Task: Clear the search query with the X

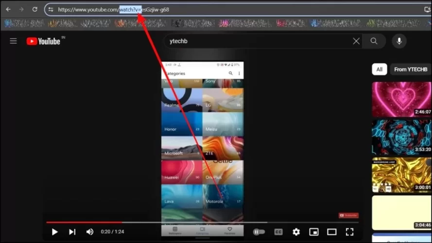Action: (356, 41)
